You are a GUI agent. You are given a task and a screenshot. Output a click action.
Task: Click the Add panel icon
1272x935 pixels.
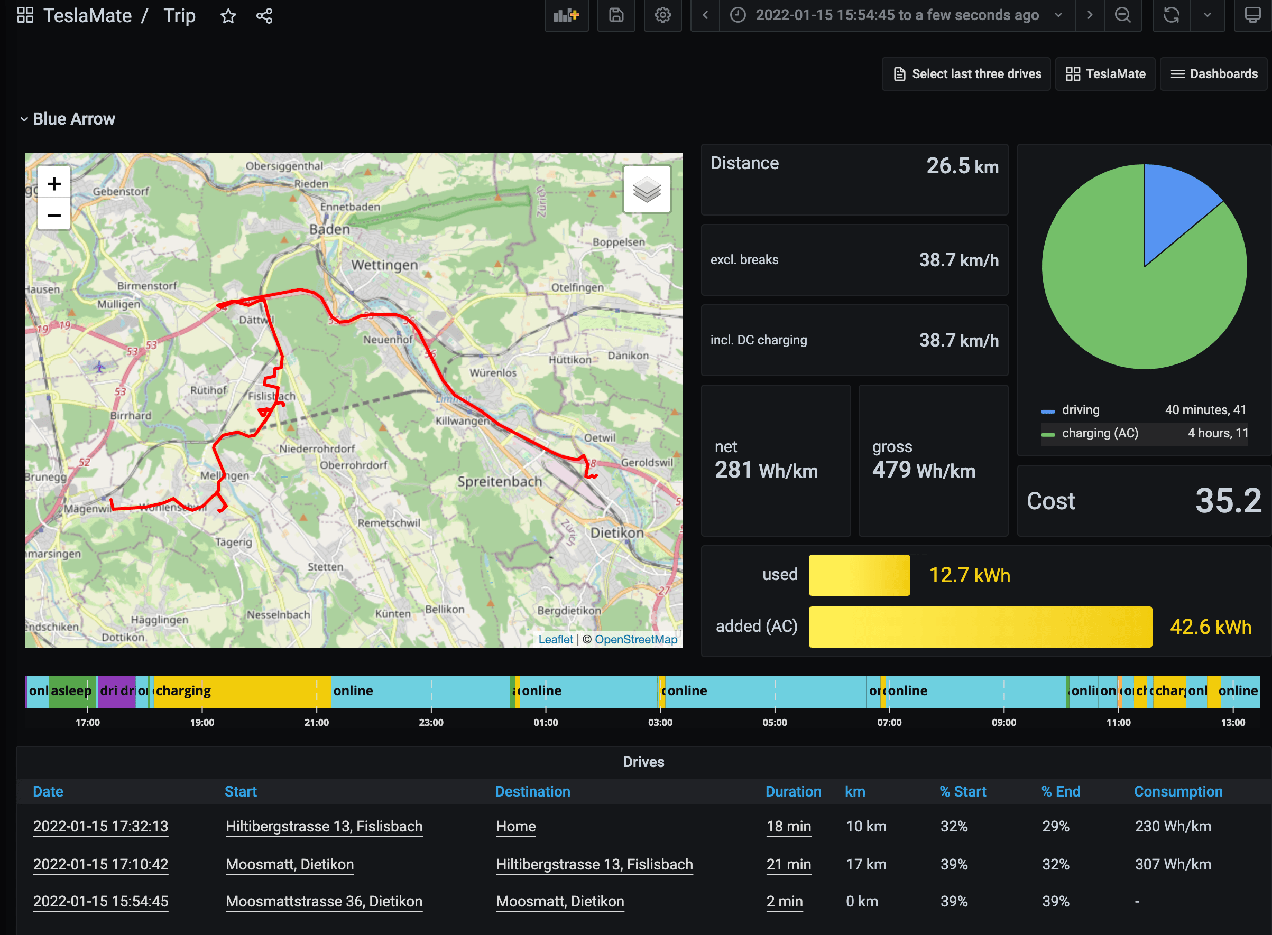(566, 15)
